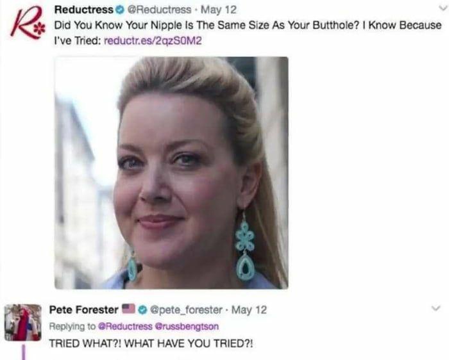The image size is (449, 360).
Task: Click Pete Forester's verified badge
Action: (142, 309)
